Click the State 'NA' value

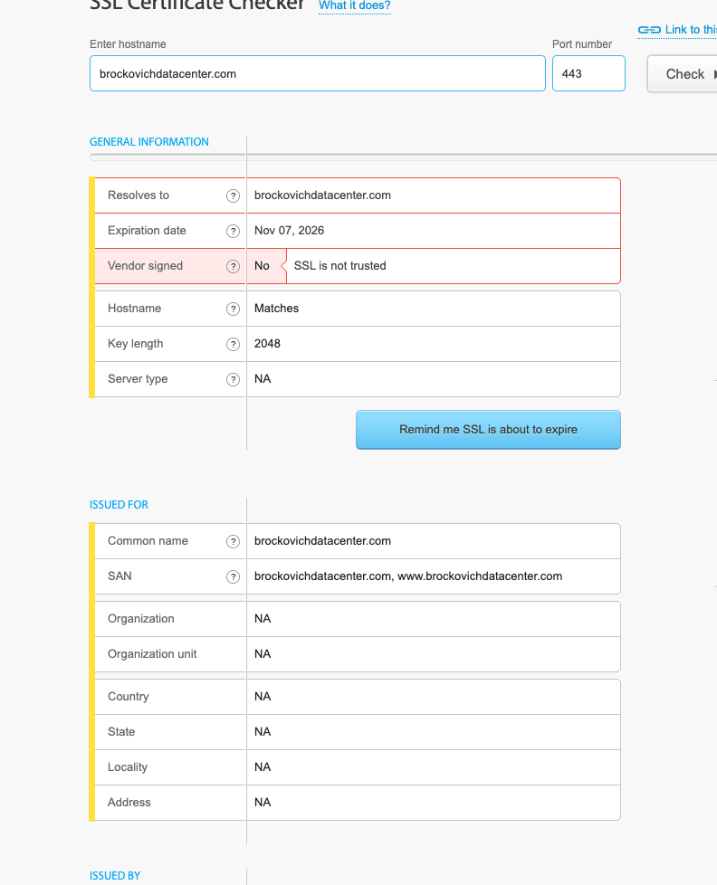click(263, 732)
